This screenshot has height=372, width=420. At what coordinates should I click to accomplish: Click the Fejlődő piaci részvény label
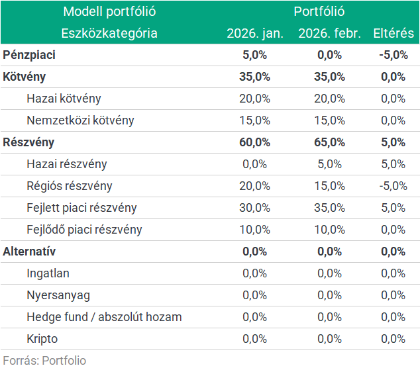[x=84, y=230]
